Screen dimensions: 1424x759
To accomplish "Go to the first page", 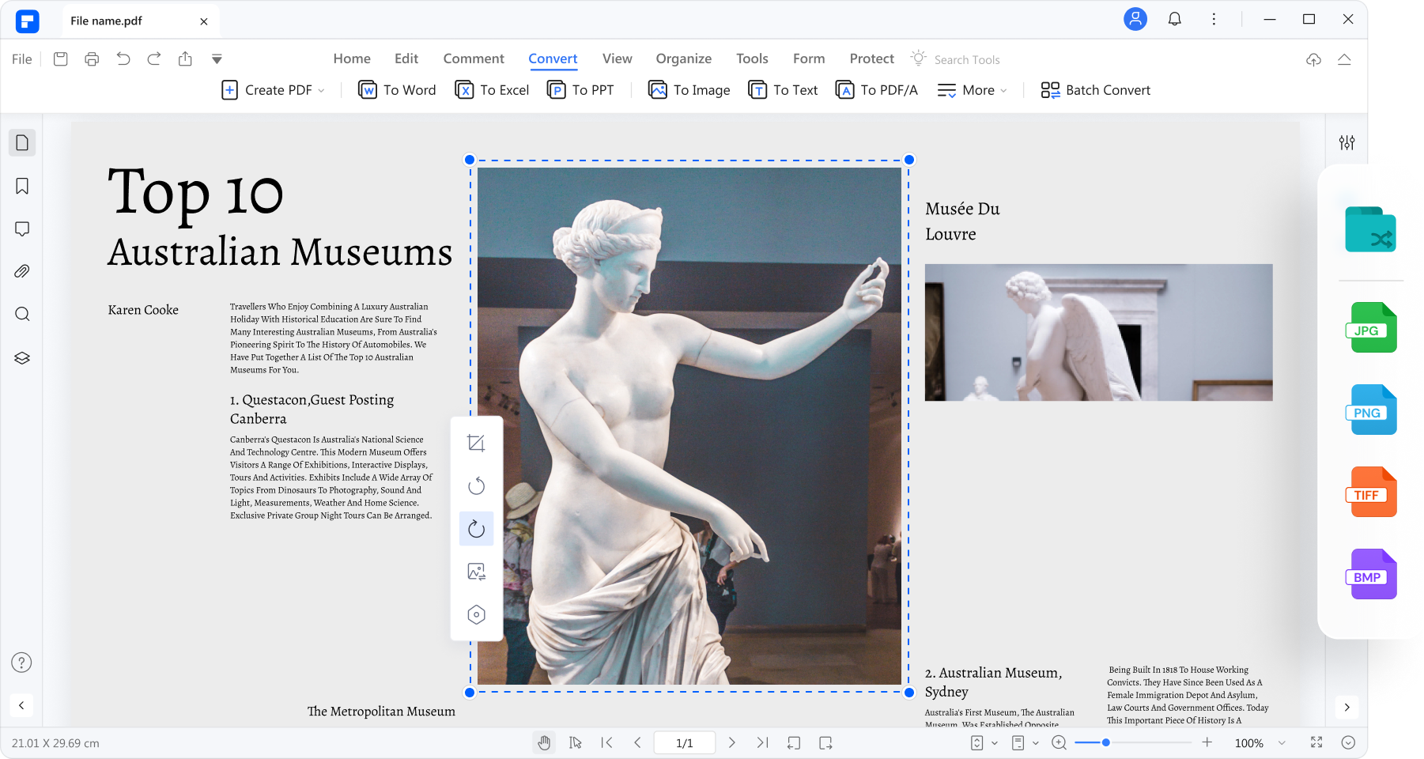I will [x=606, y=742].
